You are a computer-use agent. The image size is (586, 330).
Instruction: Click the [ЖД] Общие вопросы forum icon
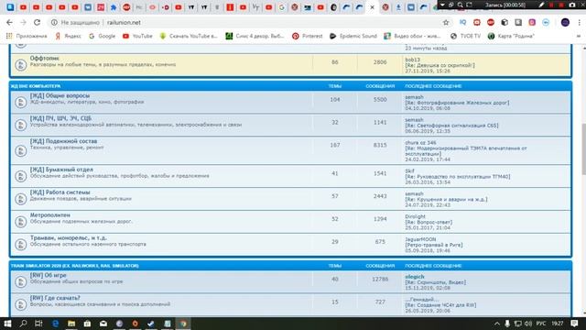tap(20, 102)
